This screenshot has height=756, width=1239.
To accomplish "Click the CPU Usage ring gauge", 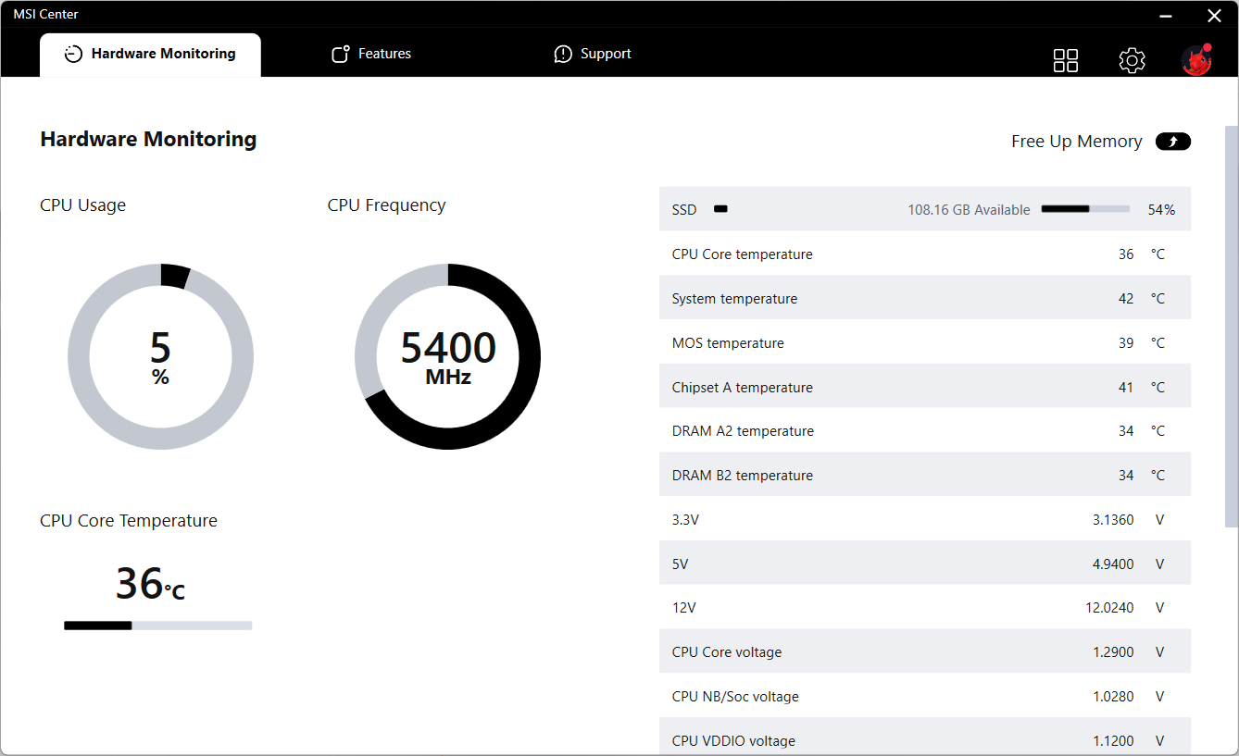I will [x=160, y=356].
